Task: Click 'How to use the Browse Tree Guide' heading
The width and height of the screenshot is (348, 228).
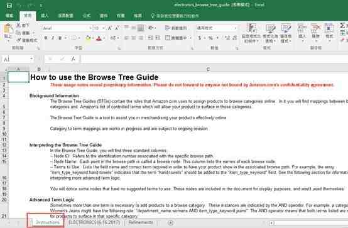Action: (x=94, y=77)
